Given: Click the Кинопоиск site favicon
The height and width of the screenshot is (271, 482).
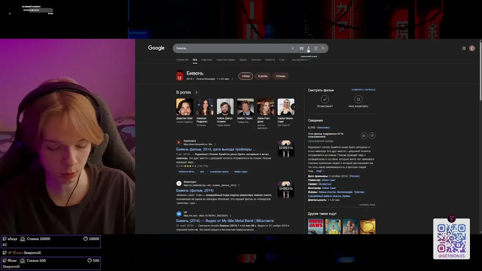Looking at the screenshot, I should coord(179,142).
